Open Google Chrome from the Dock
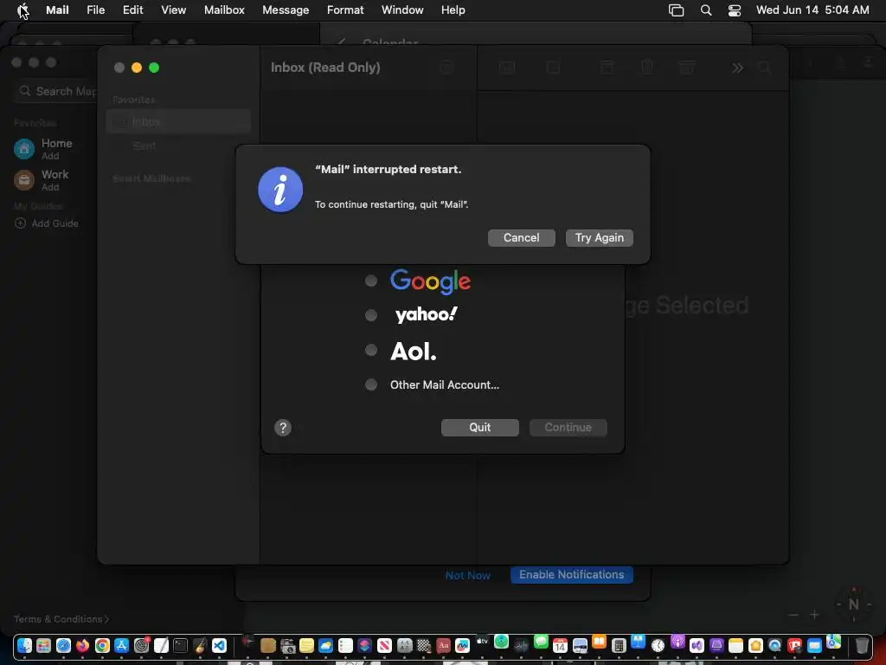This screenshot has width=886, height=665. pyautogui.click(x=102, y=645)
